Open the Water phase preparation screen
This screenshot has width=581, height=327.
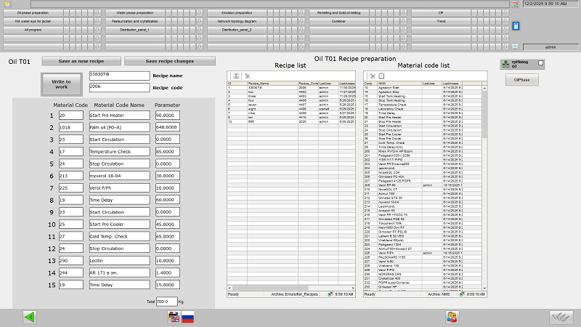[135, 13]
